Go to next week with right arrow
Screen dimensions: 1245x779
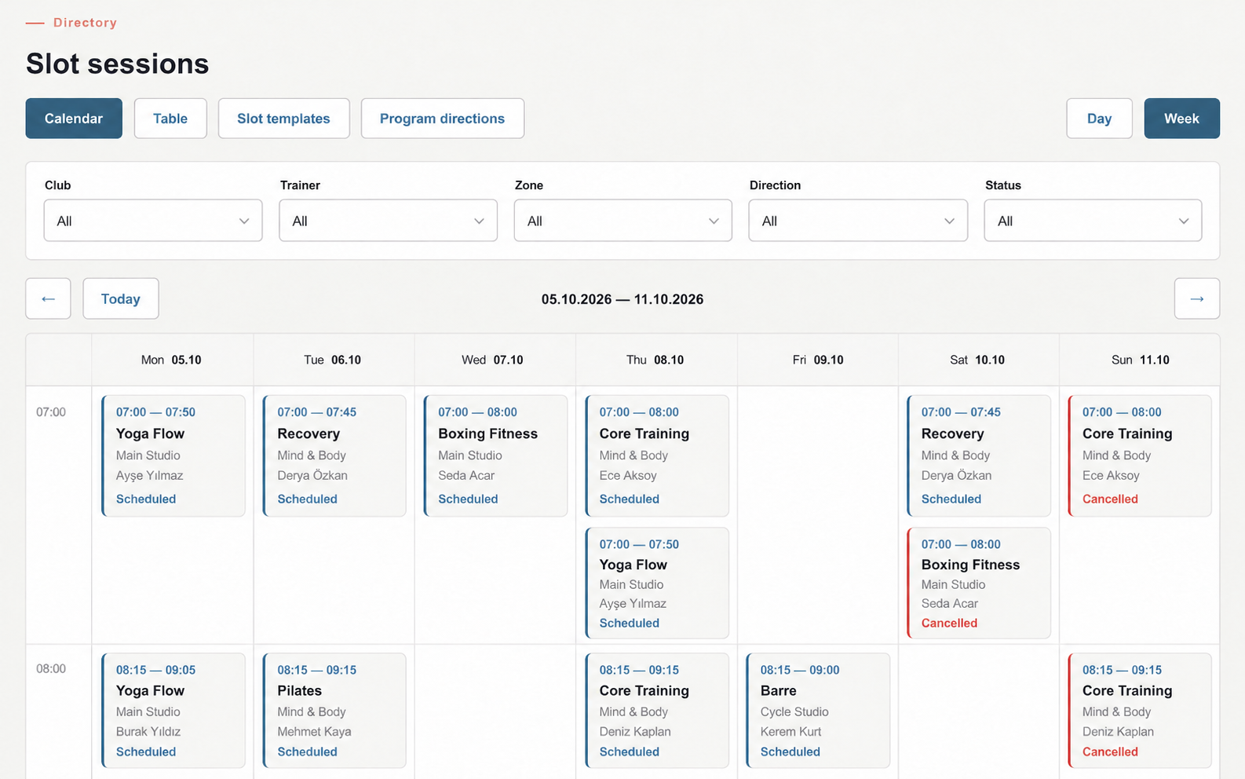pos(1196,298)
